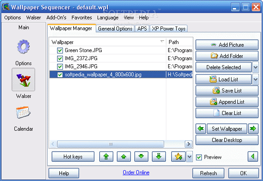Screen dimensions: 263x181
Task: Switch to the APS tab
Action: click(142, 29)
